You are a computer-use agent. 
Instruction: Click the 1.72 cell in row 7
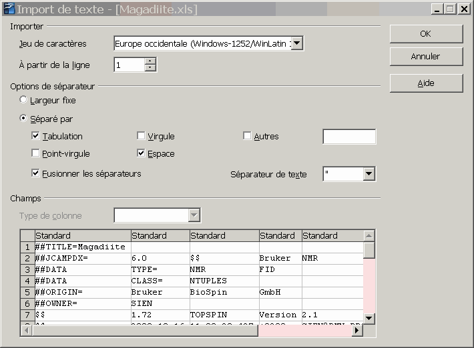(160, 315)
